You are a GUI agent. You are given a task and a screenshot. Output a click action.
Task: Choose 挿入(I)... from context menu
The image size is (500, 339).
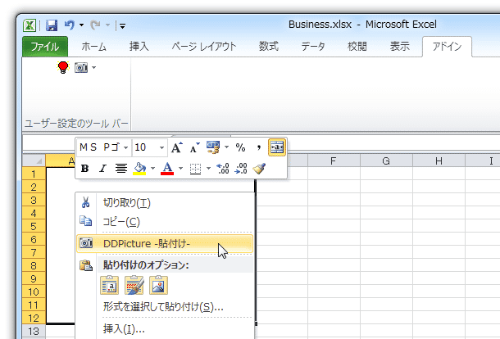click(165, 328)
